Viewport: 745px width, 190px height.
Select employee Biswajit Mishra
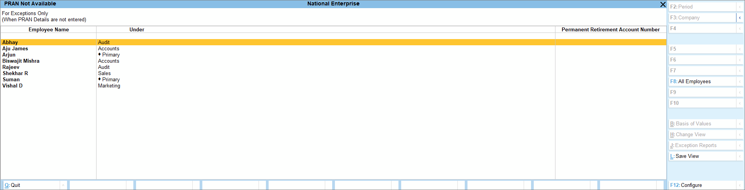[x=21, y=61]
